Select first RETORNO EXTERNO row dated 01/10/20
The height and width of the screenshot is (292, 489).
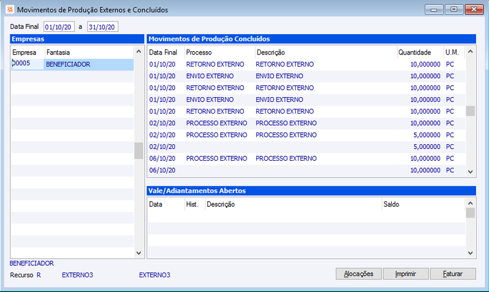[x=307, y=64]
